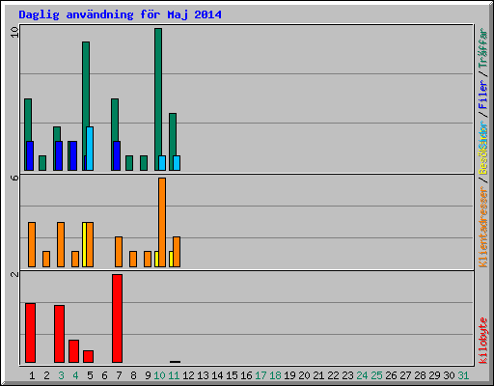This screenshot has width=494, height=386.
Task: Click the day label '11' on the x-axis
Action: pyautogui.click(x=174, y=375)
